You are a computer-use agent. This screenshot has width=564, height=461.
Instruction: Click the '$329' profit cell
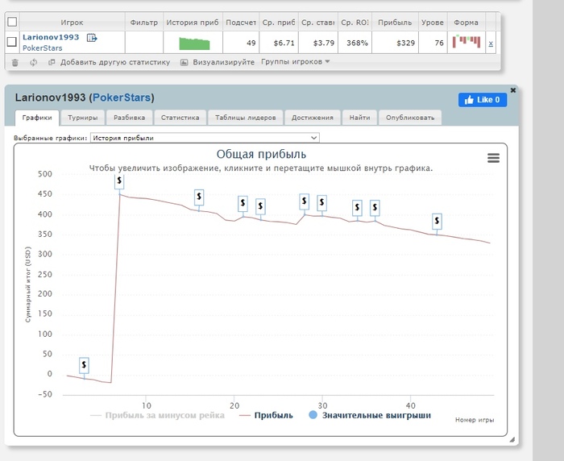click(395, 43)
